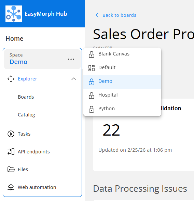Screen dimensions: 194x201
Task: Open the API endpoints page
Action: (34, 152)
